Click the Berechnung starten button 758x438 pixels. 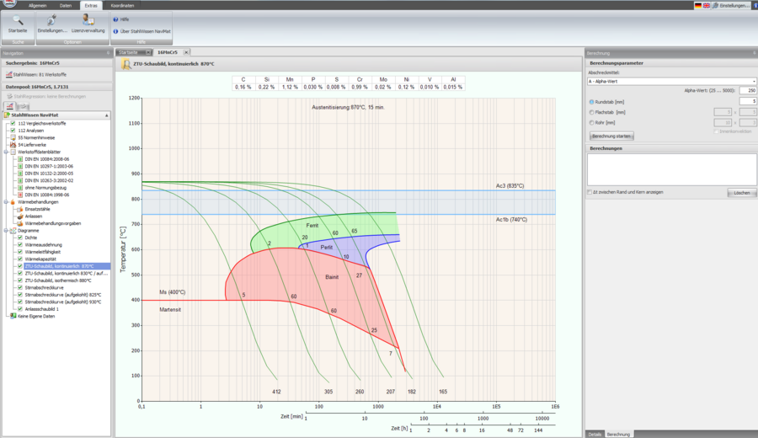(611, 135)
